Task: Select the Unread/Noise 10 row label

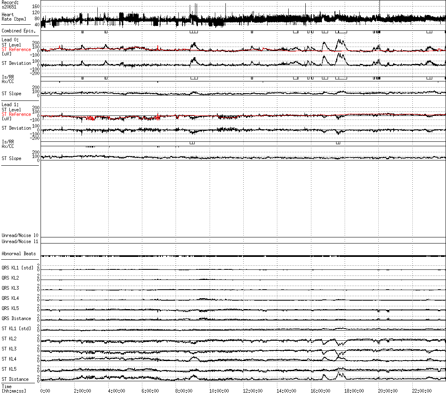Action: [20, 235]
